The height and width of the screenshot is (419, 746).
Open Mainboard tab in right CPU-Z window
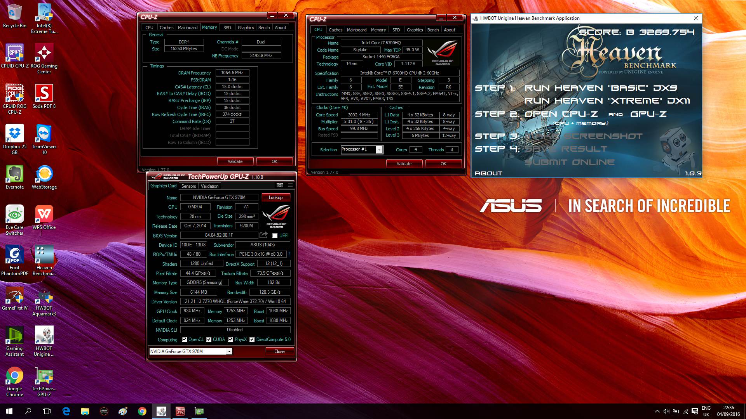[357, 30]
